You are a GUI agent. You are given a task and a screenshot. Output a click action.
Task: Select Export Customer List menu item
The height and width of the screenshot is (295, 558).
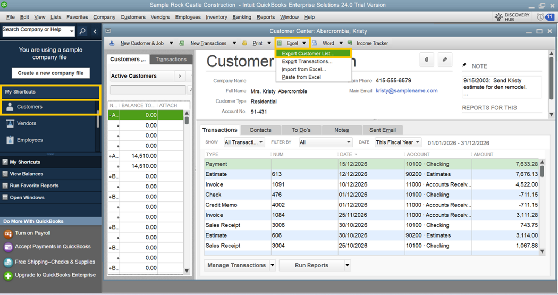(x=313, y=53)
